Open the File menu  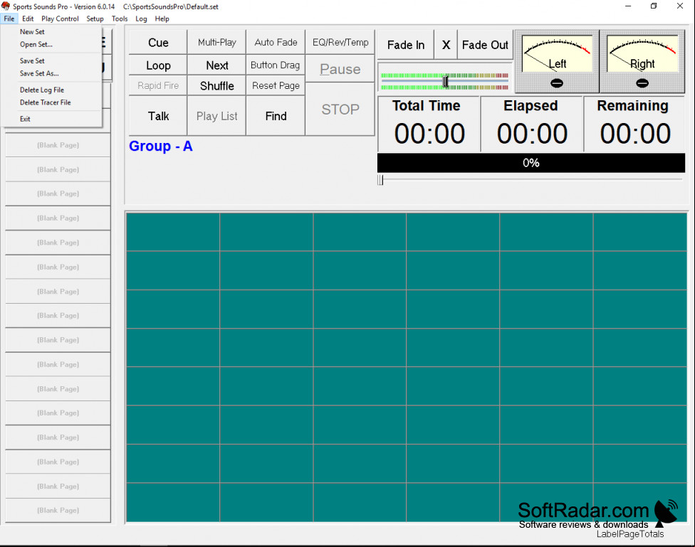tap(9, 18)
